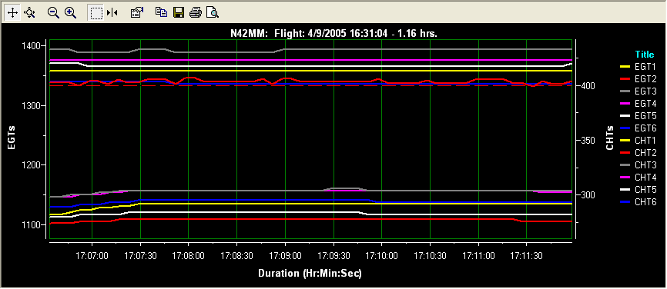
Task: Copy the chart with copy icon
Action: click(x=161, y=13)
